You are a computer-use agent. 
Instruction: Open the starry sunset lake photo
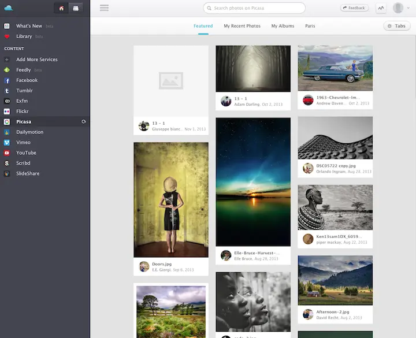[x=253, y=182]
